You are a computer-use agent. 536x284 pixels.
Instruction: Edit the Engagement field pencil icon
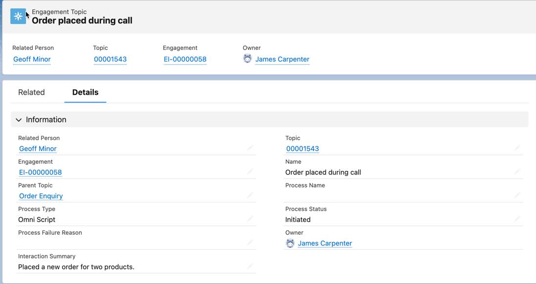(250, 171)
